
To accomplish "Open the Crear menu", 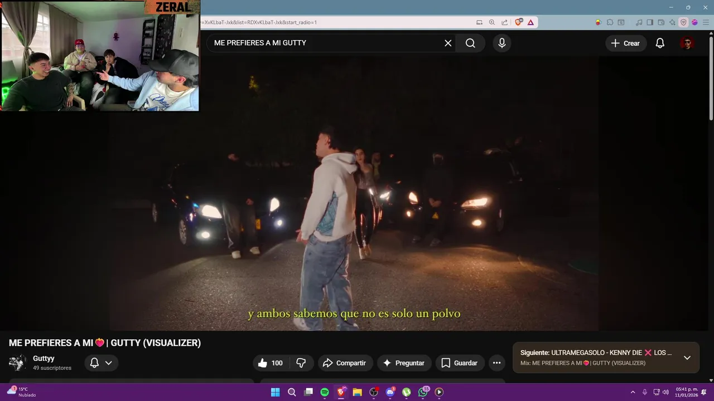I will 625,43.
